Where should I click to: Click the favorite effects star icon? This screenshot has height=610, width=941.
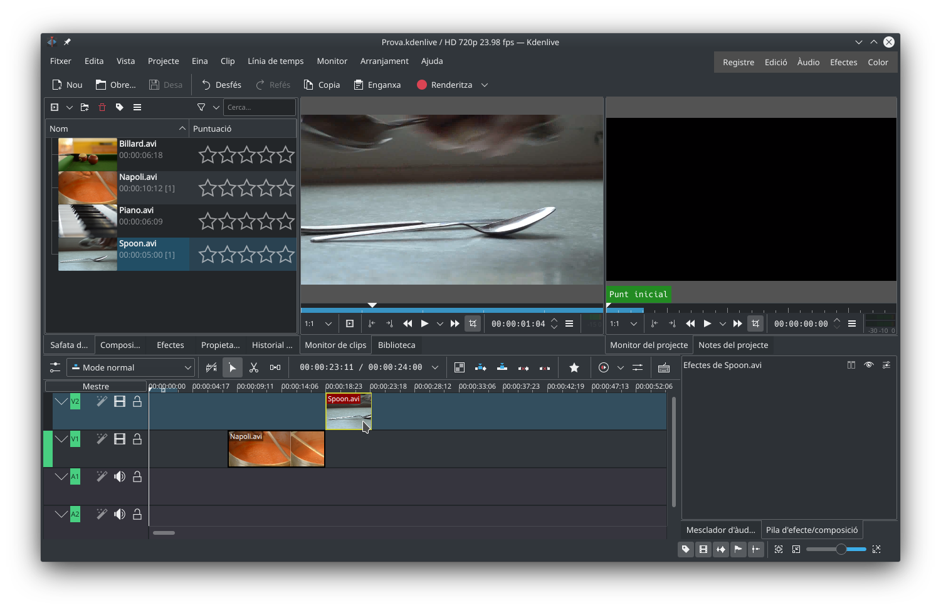574,367
